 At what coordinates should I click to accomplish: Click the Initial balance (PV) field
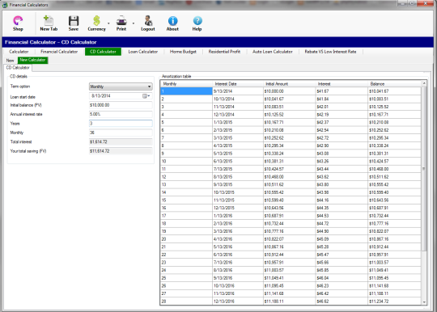coord(121,105)
